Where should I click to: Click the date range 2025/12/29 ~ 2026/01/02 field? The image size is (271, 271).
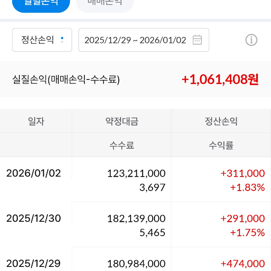[x=135, y=40]
